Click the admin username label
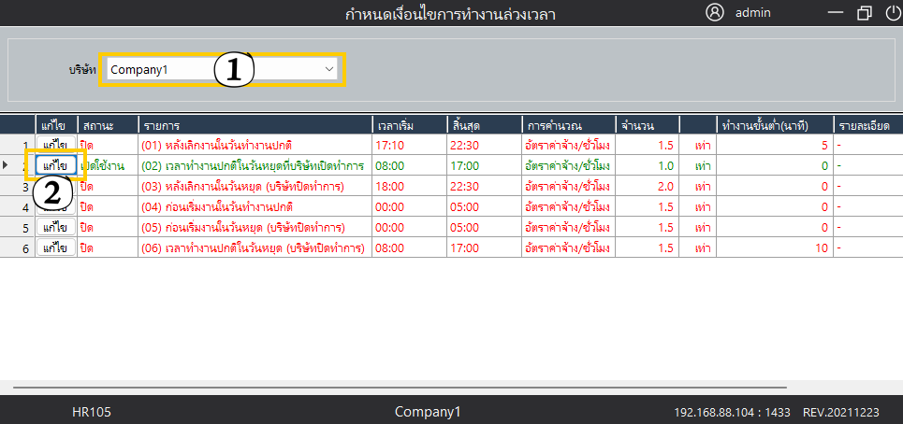This screenshot has width=903, height=424. click(x=753, y=13)
